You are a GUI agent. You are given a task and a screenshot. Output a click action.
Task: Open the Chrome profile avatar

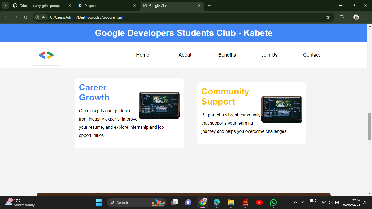pyautogui.click(x=356, y=17)
